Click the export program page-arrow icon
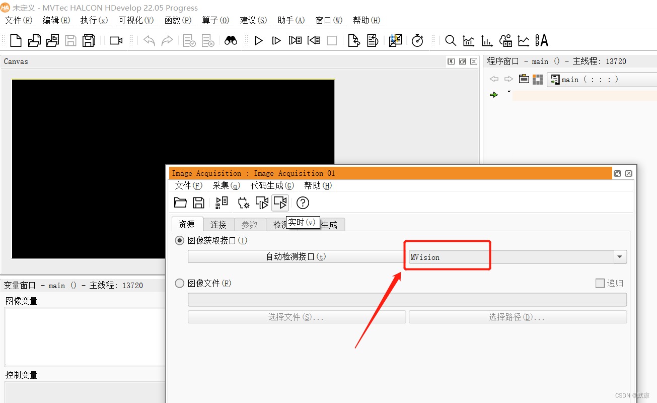 (354, 41)
